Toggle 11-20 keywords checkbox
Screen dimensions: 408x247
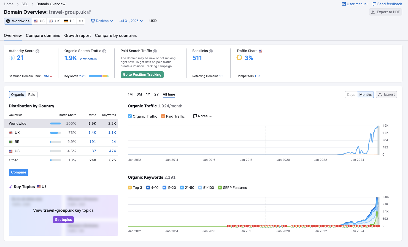pyautogui.click(x=164, y=188)
